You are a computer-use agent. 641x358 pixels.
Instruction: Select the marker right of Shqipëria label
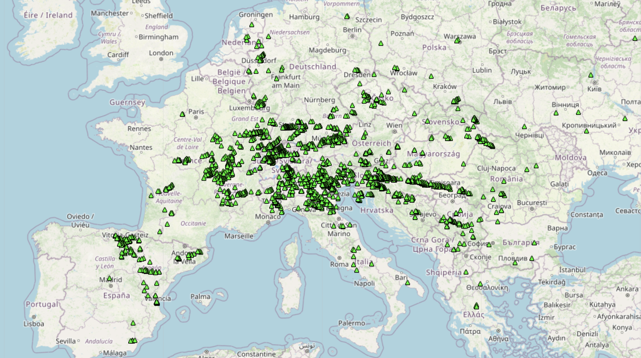click(x=466, y=272)
